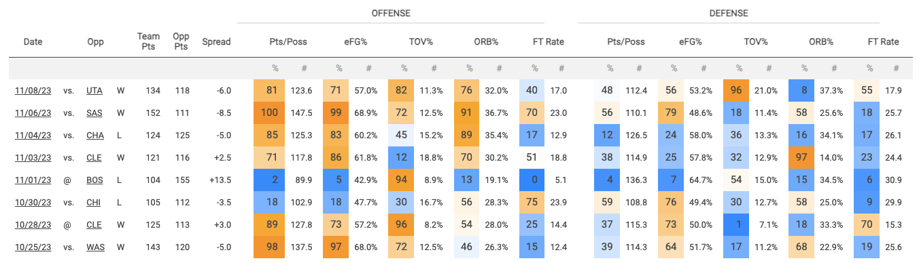Sort by Team Pts column header

(x=149, y=42)
